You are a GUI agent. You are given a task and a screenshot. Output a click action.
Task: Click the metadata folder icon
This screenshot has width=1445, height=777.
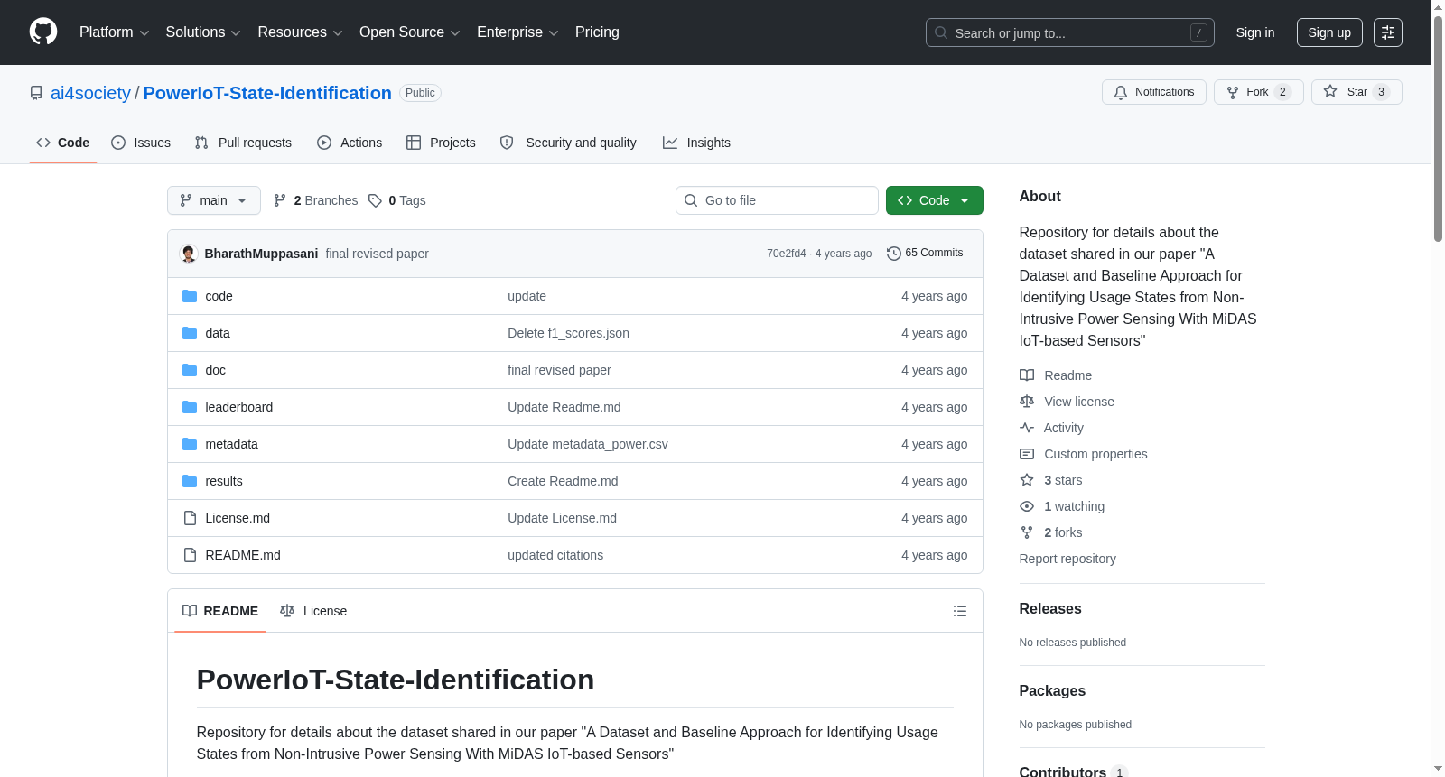click(190, 444)
